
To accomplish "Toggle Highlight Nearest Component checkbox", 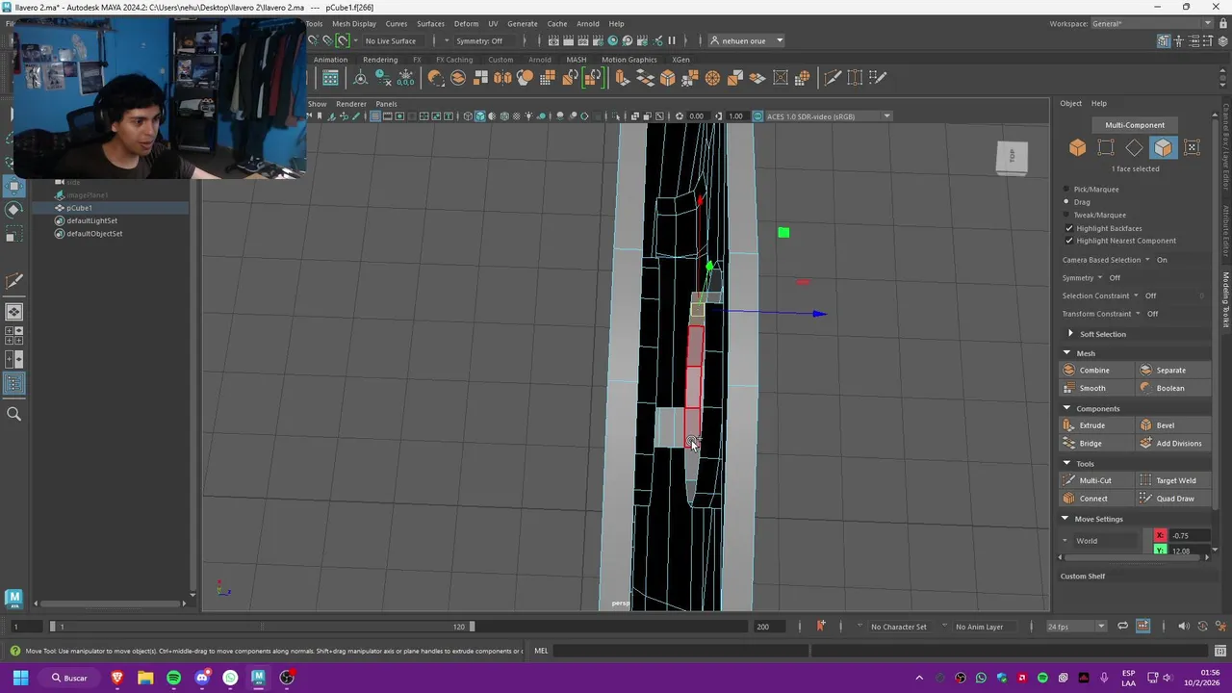I will [x=1069, y=241].
